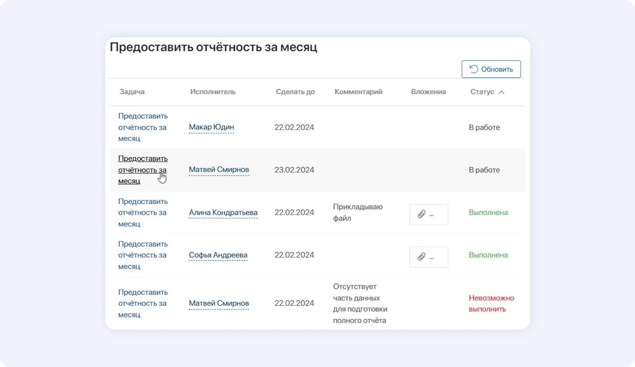
Task: Open the underlined task assigned to Матвей Смирнов
Action: coord(143,170)
